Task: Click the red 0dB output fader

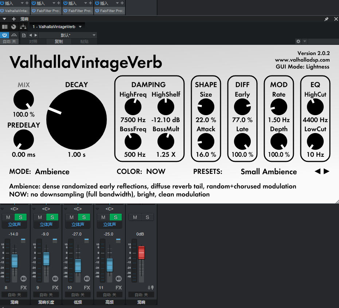Action: pos(141,253)
